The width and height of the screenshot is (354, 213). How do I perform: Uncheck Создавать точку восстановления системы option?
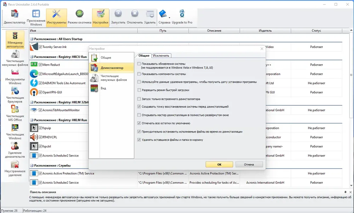tap(139, 107)
